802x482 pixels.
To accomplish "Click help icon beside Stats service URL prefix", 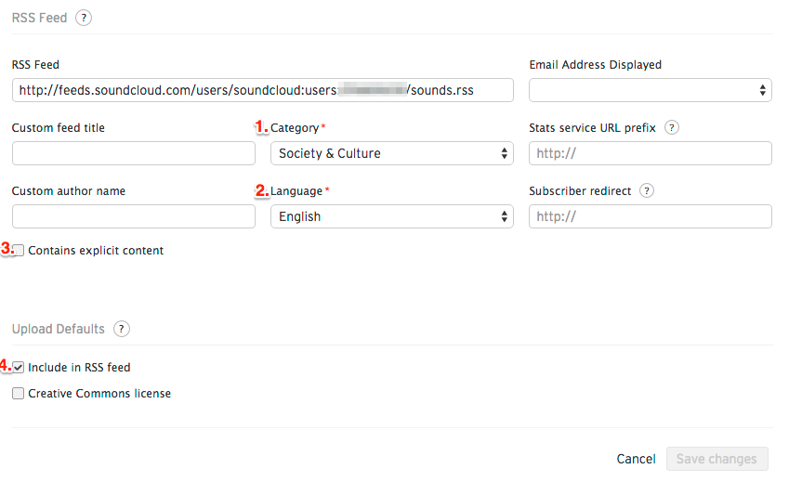I will click(x=672, y=127).
